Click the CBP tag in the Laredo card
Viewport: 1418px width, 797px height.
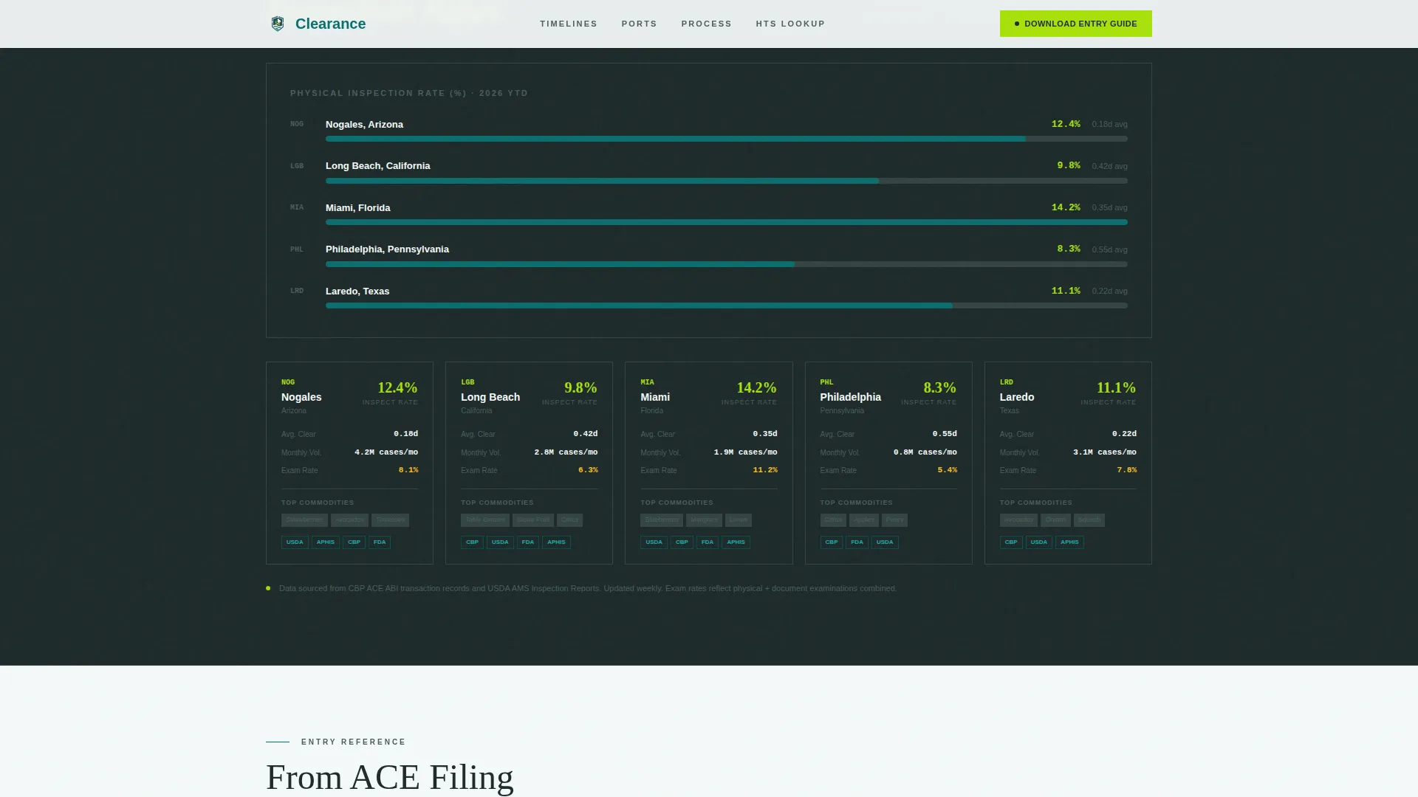pyautogui.click(x=1011, y=542)
